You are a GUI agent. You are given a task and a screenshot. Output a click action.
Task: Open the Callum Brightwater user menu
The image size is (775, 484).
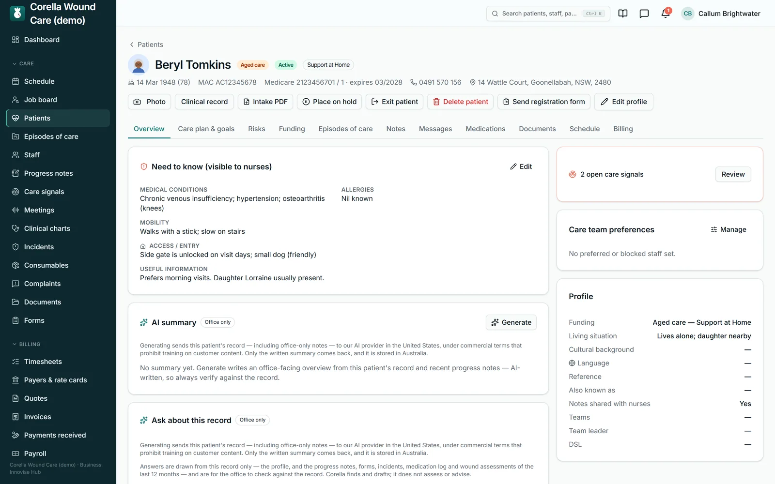721,14
